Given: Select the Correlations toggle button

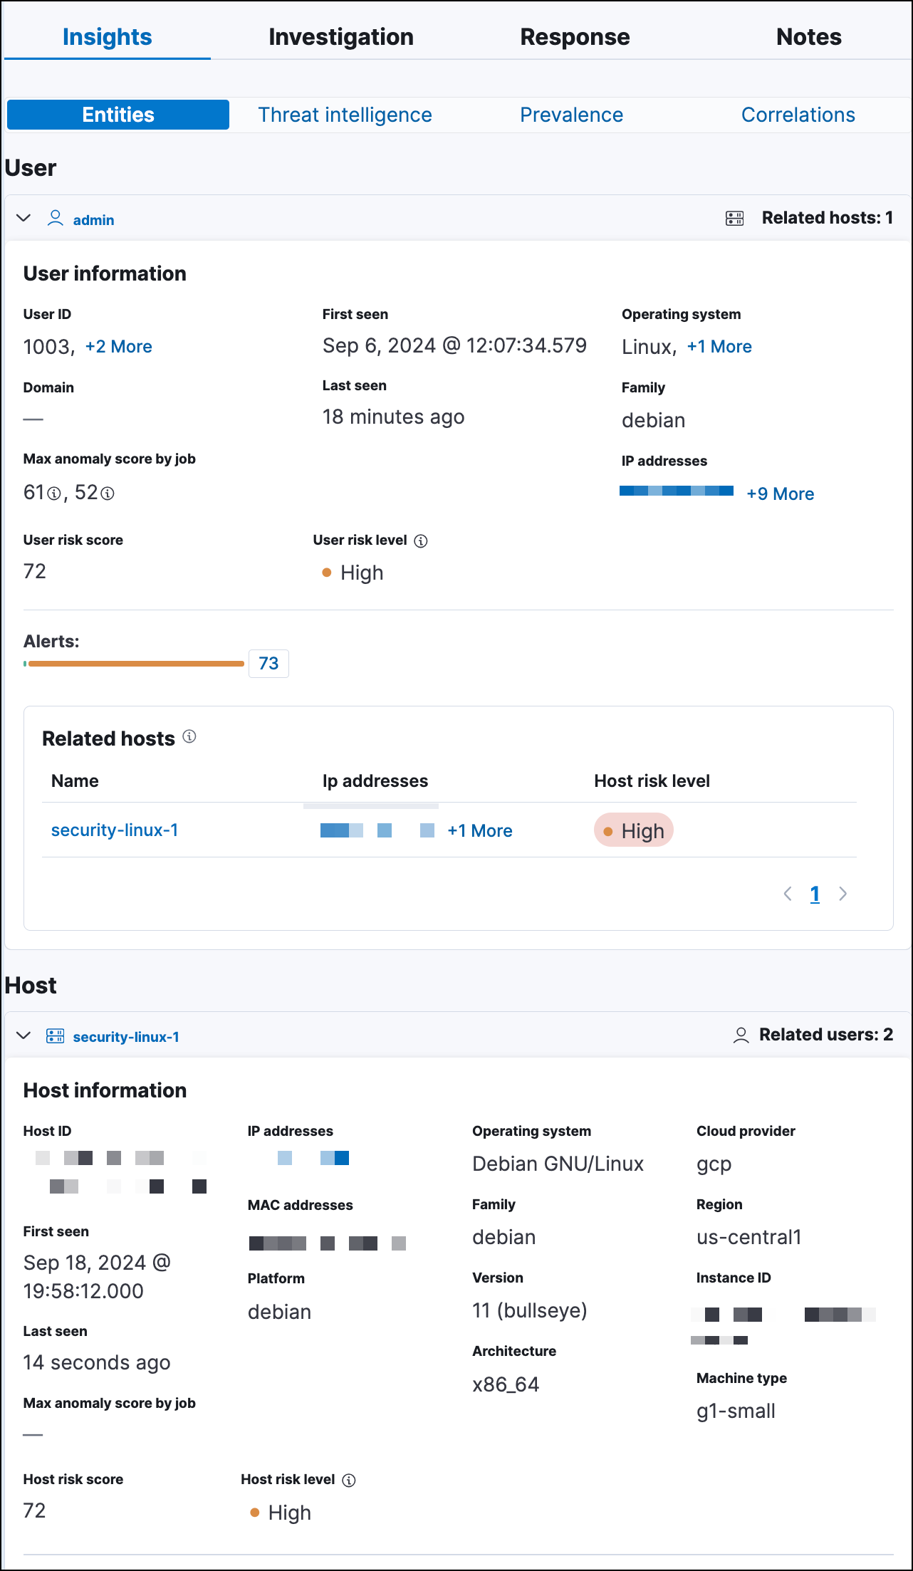Looking at the screenshot, I should (x=798, y=115).
